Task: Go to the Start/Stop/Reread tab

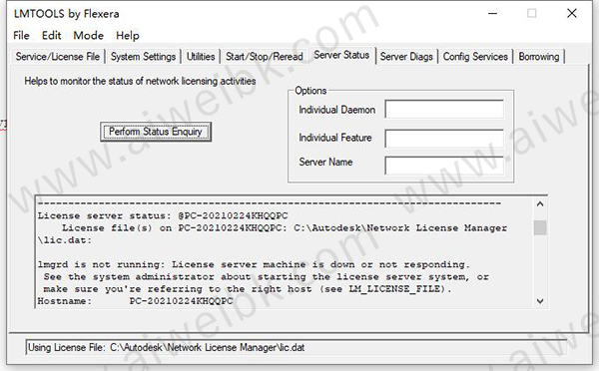Action: click(x=265, y=57)
